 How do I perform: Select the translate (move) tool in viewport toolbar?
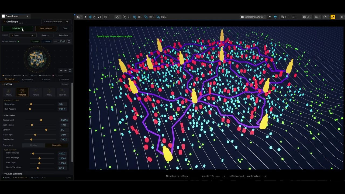click(90, 17)
